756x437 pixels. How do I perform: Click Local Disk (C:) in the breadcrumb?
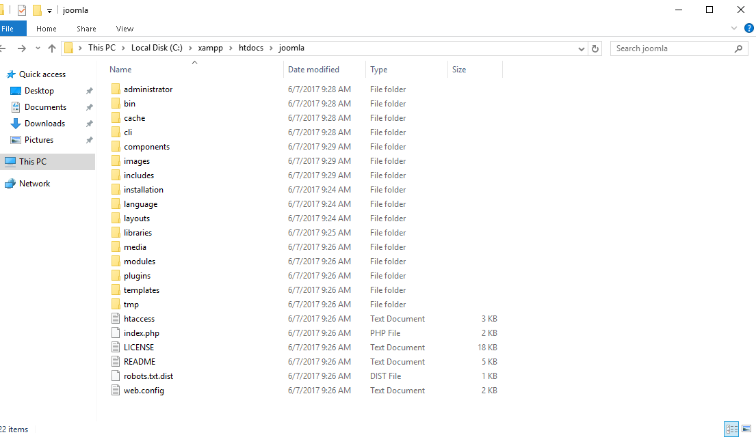157,48
